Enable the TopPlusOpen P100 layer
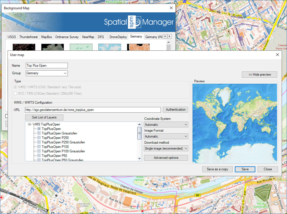 39,147
